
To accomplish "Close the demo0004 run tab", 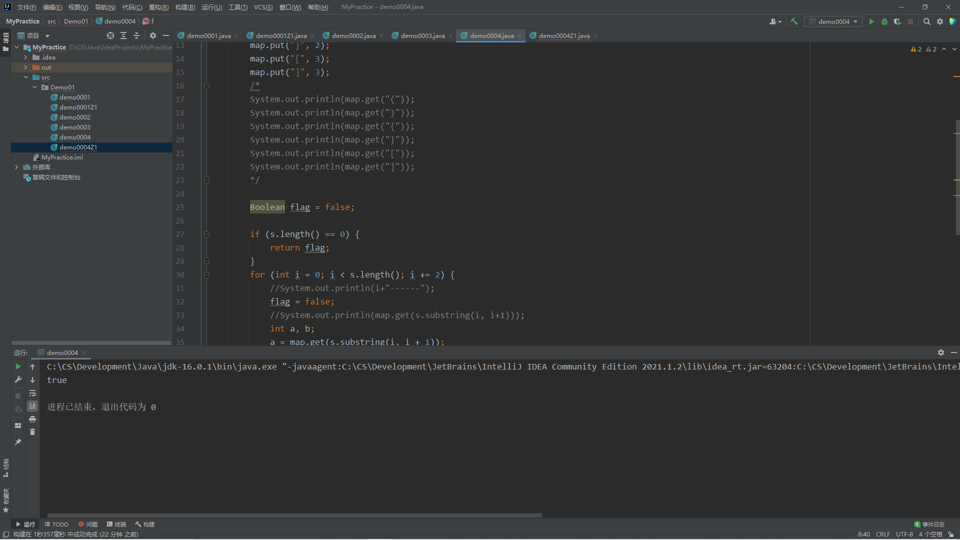I will (83, 353).
